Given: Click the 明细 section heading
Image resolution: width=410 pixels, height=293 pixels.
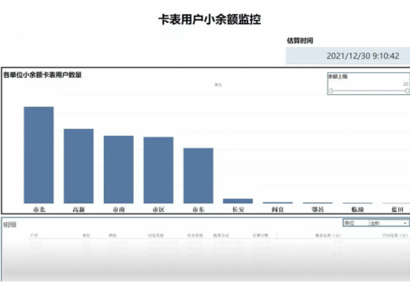Looking at the screenshot, I should (10, 224).
